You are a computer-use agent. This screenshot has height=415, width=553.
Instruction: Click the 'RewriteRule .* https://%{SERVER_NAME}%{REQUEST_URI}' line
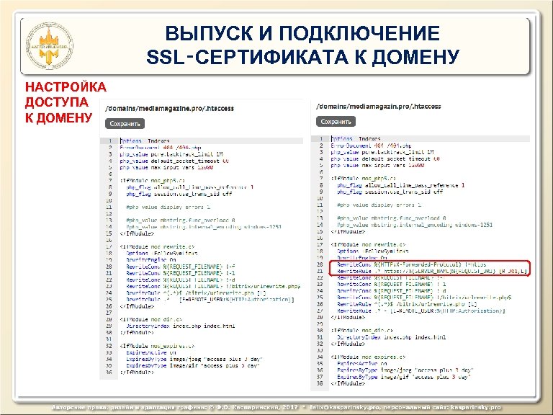(x=432, y=271)
